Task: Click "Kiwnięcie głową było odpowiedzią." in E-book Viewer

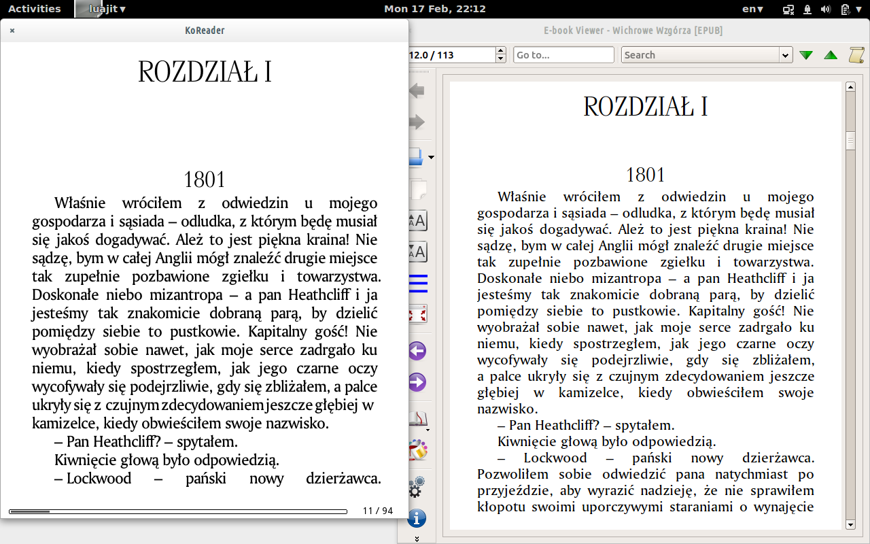Action: (x=607, y=441)
